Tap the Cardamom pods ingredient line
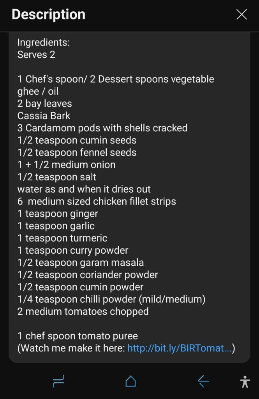Viewport: 259px width, 399px height. coord(102,128)
